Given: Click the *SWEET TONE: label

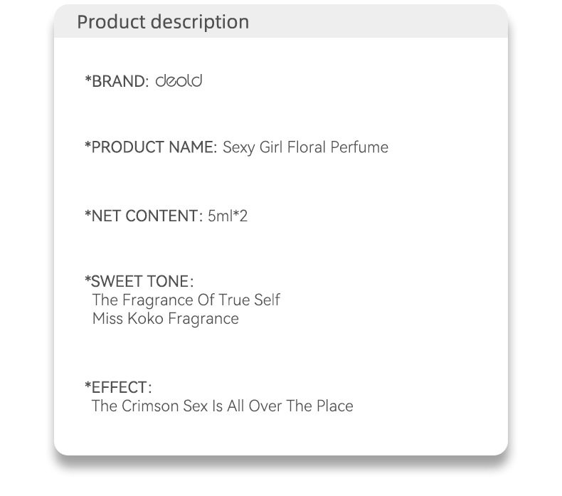Looking at the screenshot, I should pyautogui.click(x=139, y=281).
